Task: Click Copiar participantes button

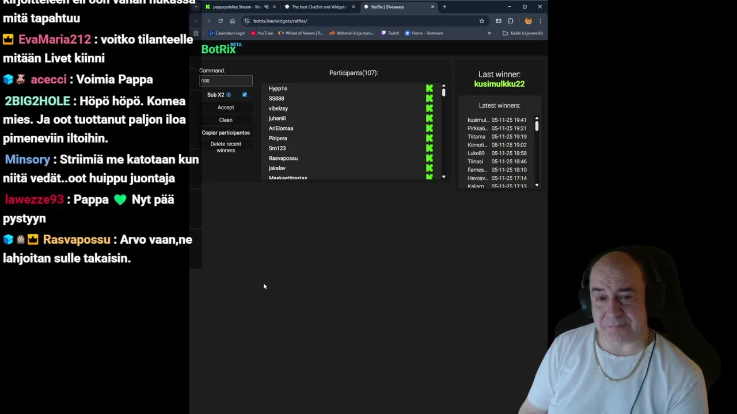Action: tap(226, 133)
